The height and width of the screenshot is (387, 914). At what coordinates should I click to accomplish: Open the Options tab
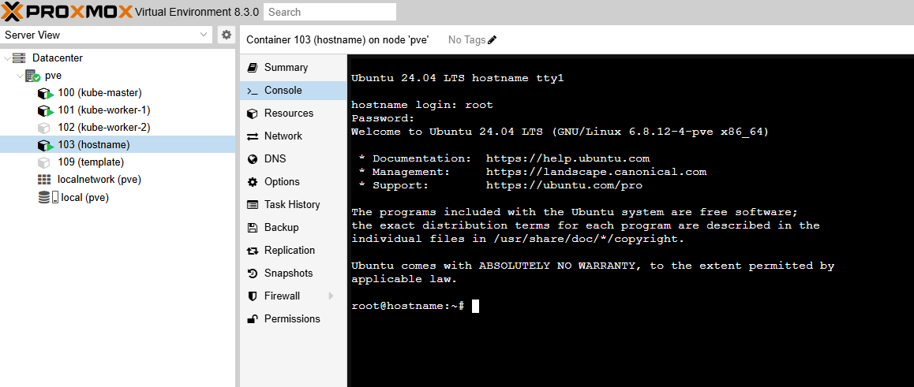click(293, 181)
